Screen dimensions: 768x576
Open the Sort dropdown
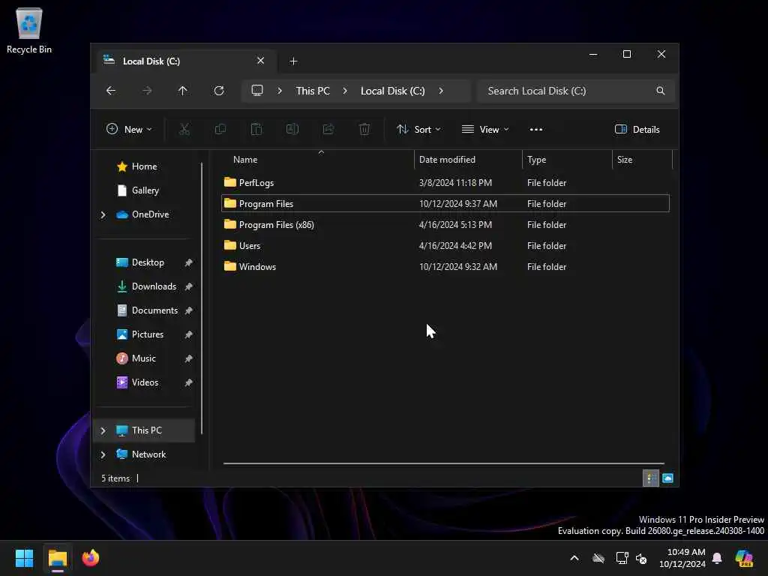tap(418, 129)
